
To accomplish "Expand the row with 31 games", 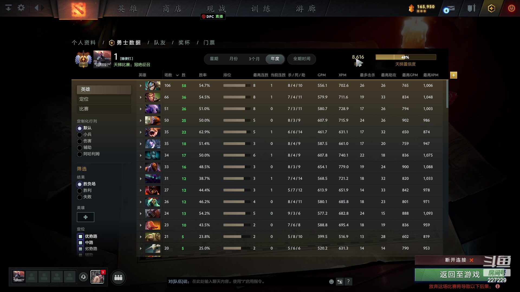I will (x=141, y=179).
